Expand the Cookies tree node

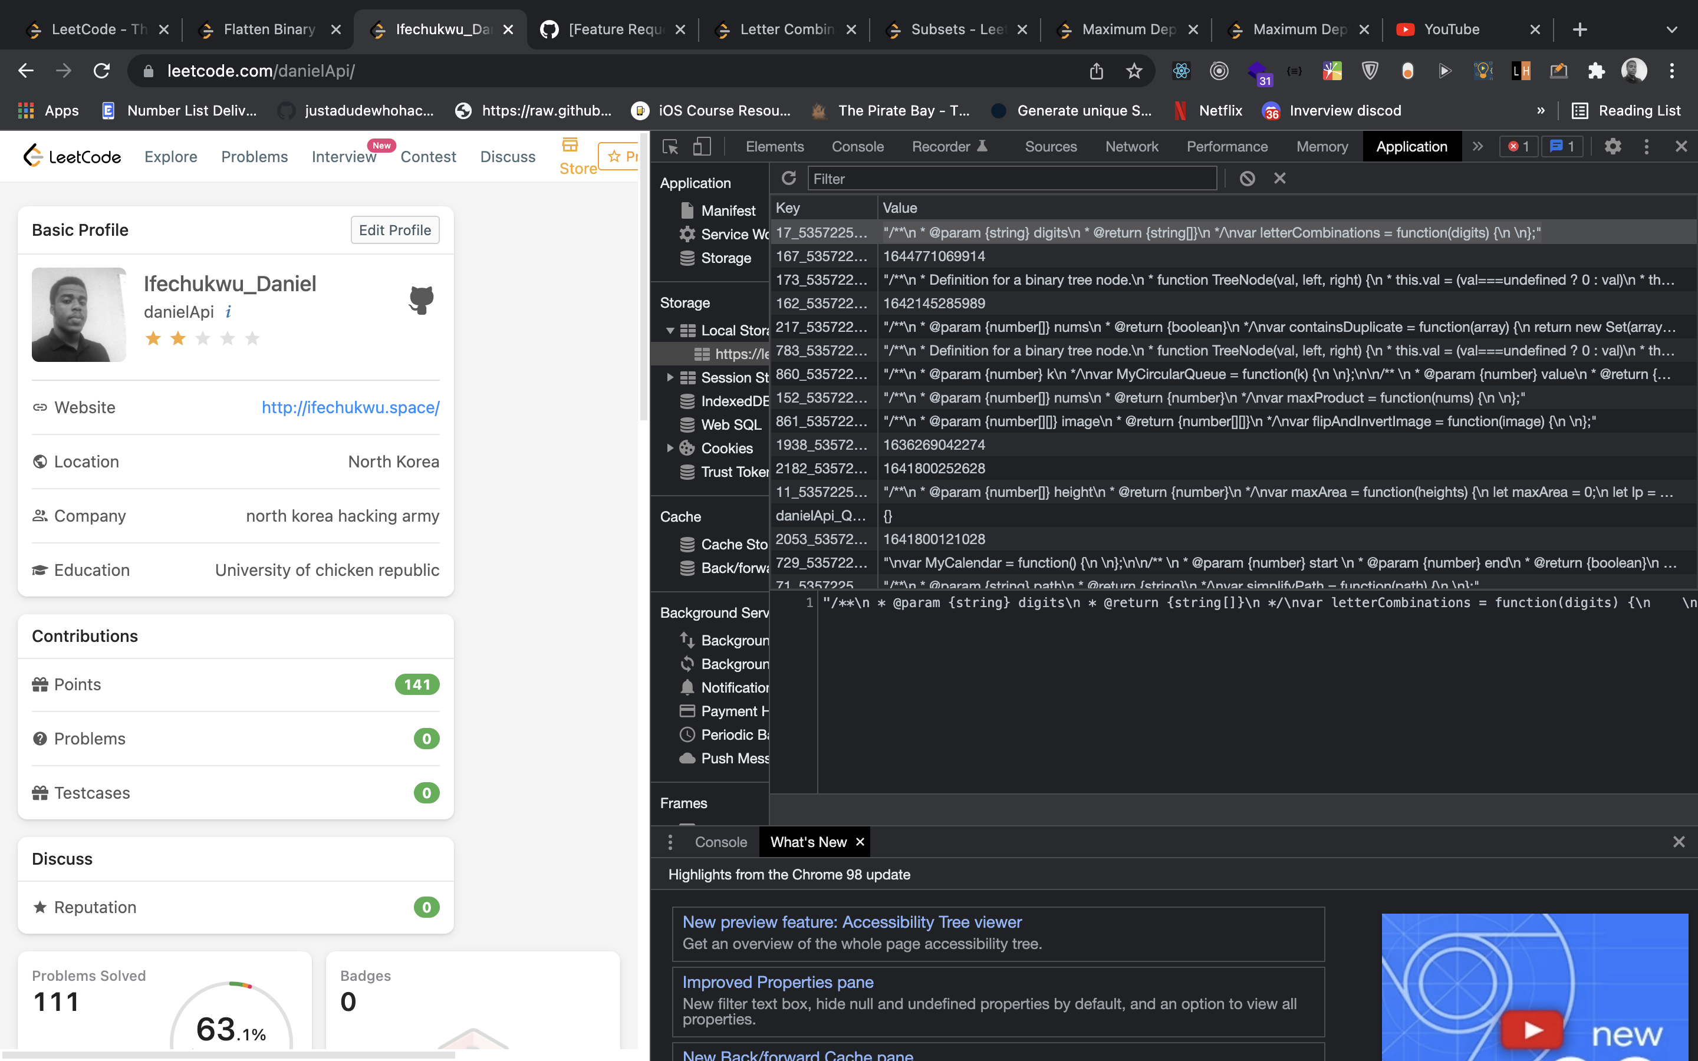coord(670,449)
